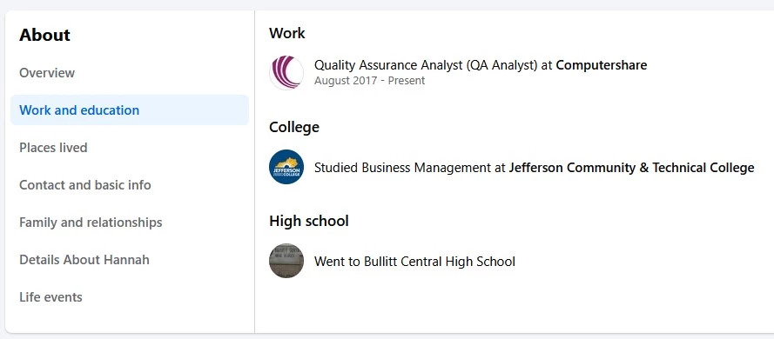Open Jefferson Community & Technical College link

(631, 168)
